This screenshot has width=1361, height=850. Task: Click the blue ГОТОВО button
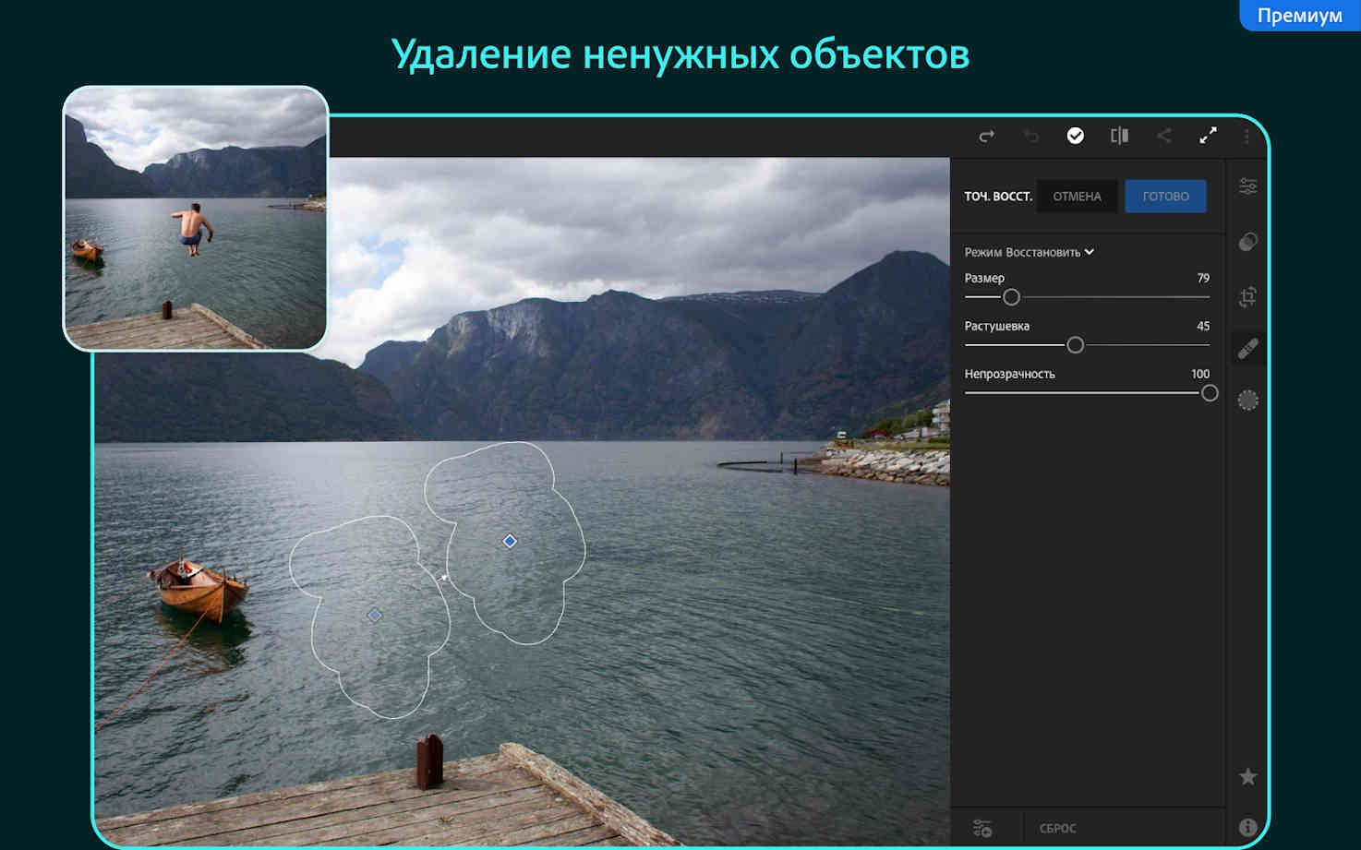click(x=1165, y=197)
